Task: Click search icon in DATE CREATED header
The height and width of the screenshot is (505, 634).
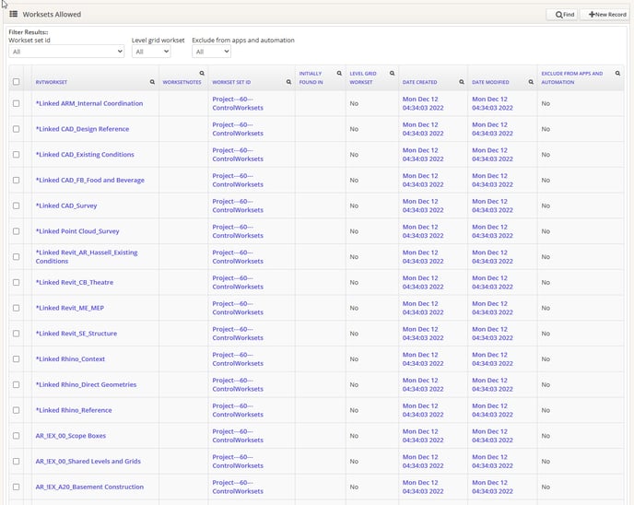Action: point(462,82)
